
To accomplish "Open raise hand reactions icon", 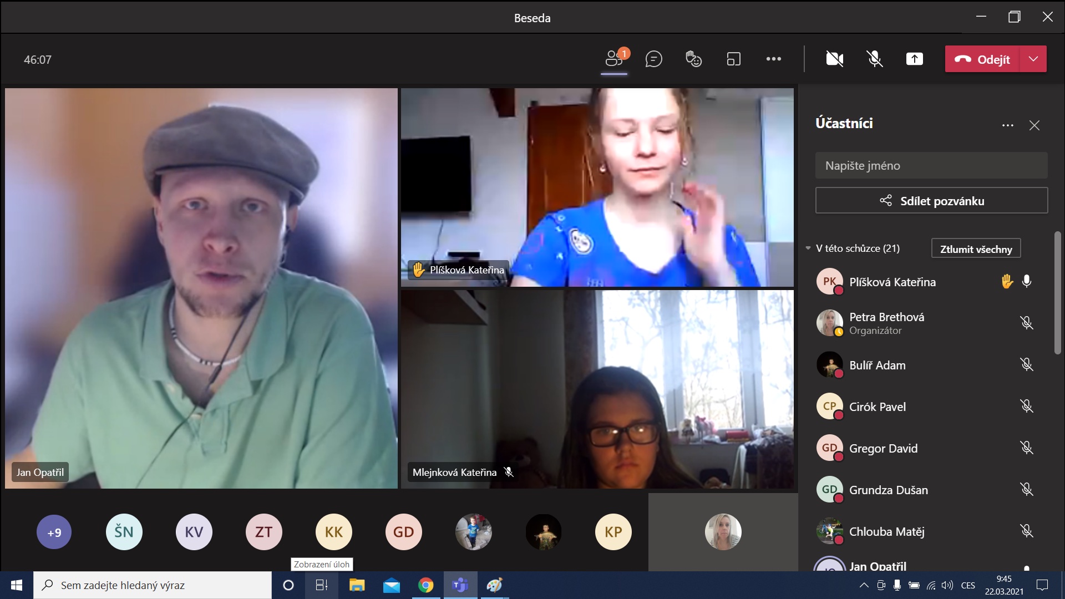I will [693, 59].
